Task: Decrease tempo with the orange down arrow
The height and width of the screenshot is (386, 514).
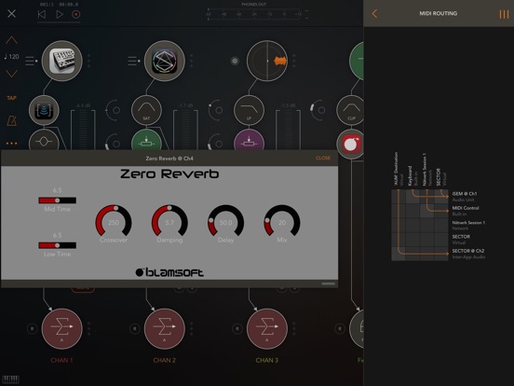Action: pos(11,74)
